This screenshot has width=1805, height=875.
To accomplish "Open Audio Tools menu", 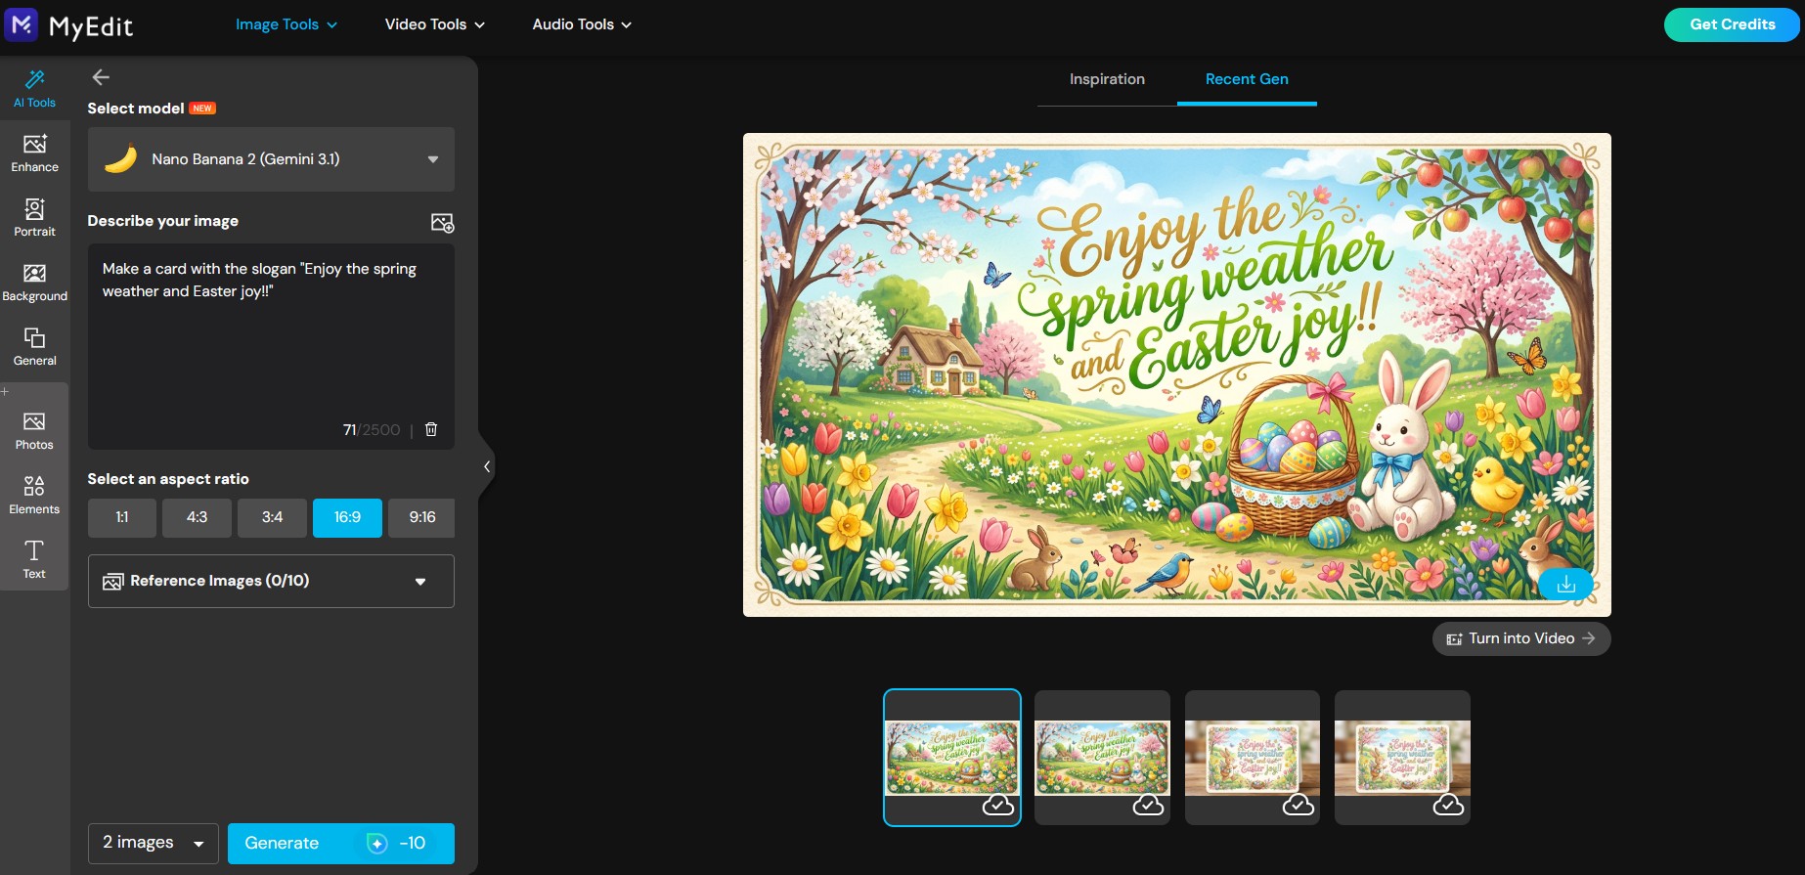I will (582, 24).
